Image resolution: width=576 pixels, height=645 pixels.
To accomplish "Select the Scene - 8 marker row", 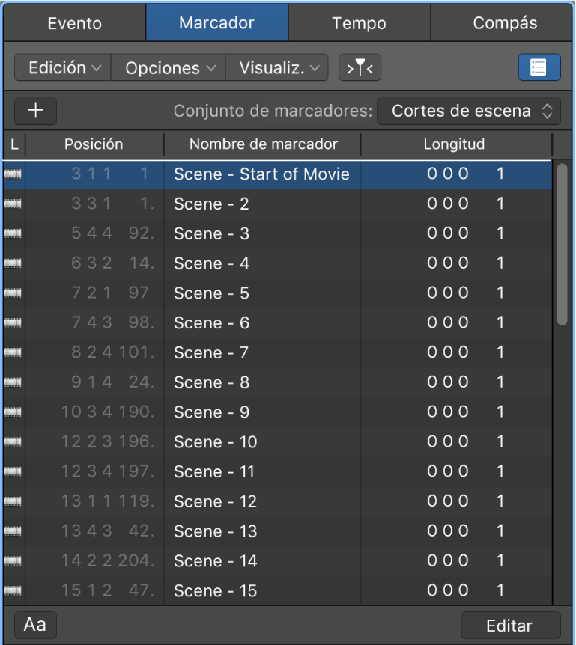I will [262, 382].
